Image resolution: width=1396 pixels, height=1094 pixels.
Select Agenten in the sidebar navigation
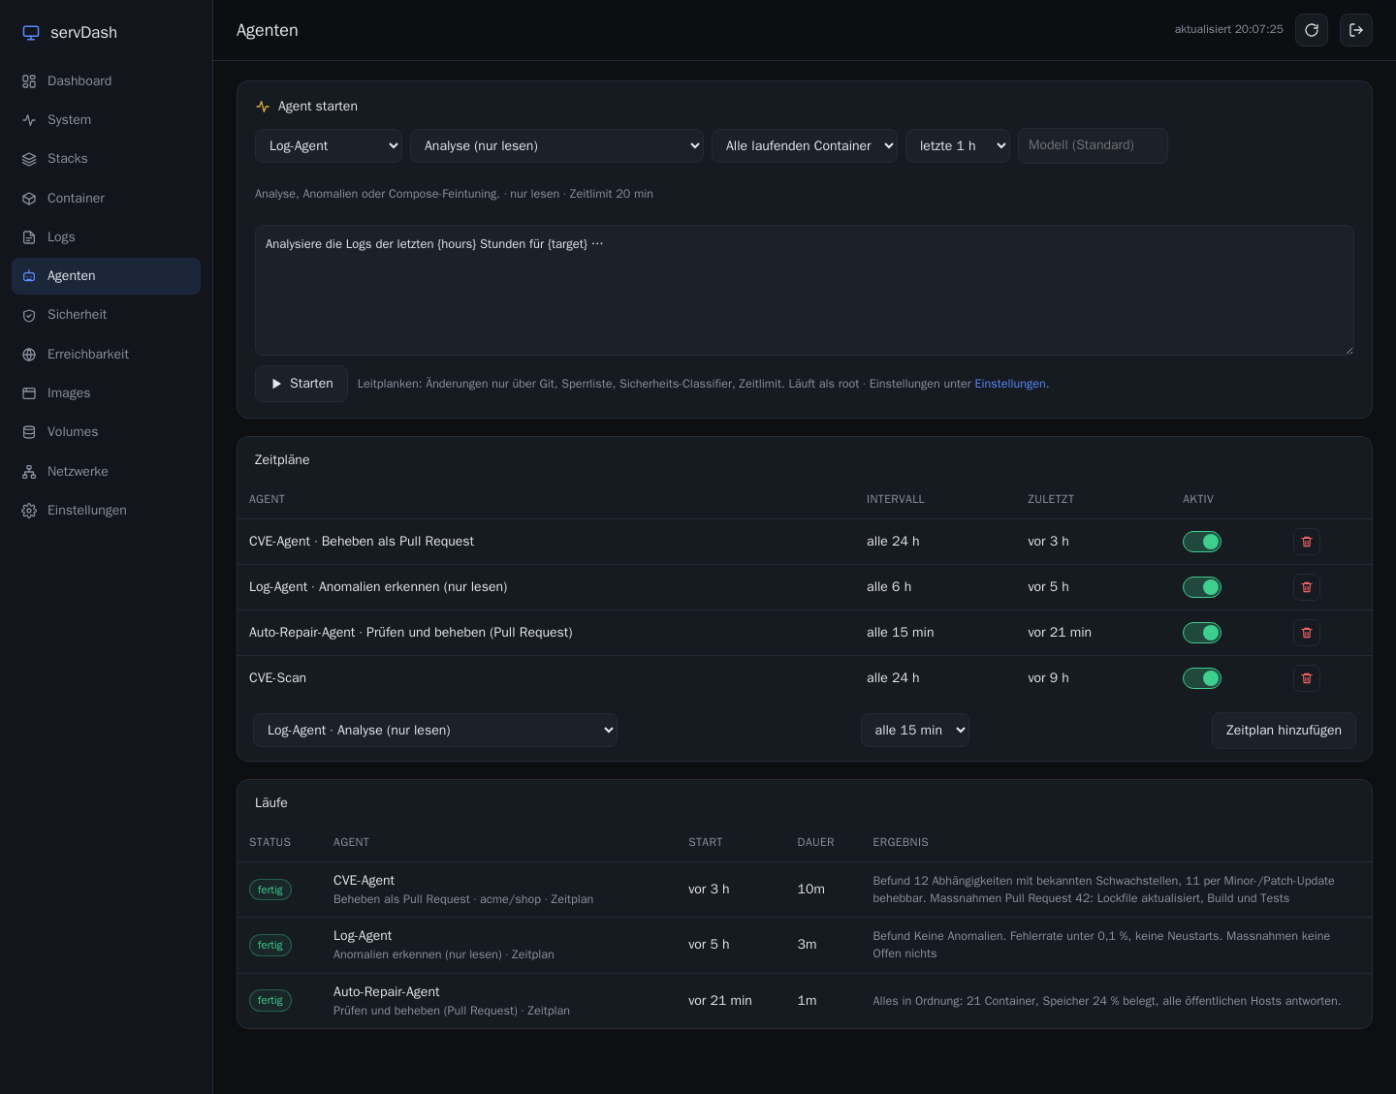pyautogui.click(x=106, y=276)
